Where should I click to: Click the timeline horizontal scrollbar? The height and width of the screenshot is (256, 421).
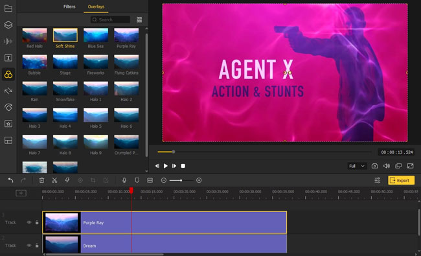(105, 254)
